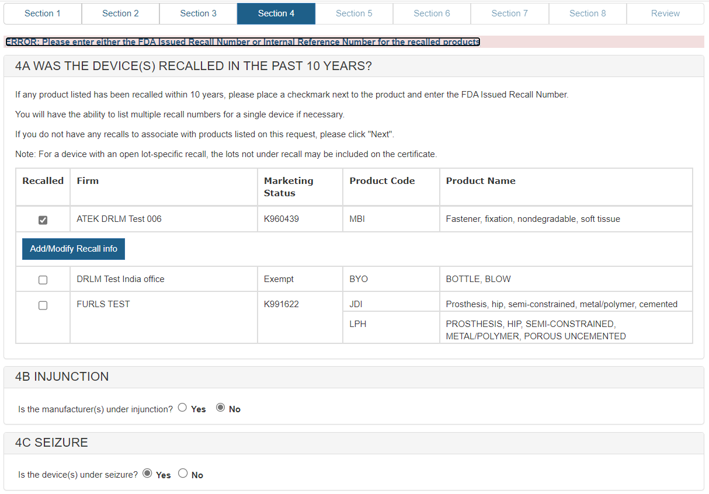
Task: Choose No for manufacturer under injunction
Action: pos(220,408)
